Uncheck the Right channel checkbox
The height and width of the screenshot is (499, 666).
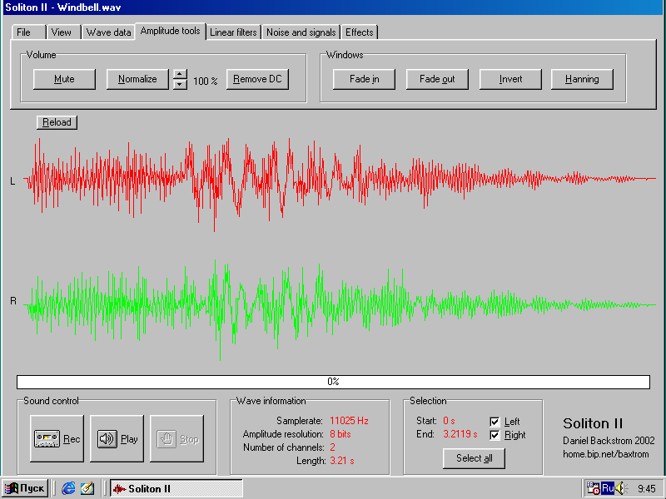pos(495,435)
